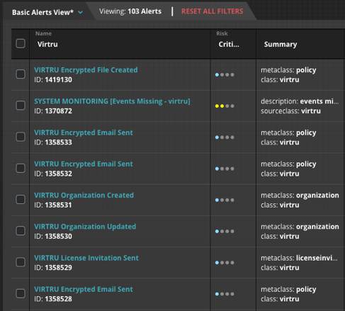Screen dimensions: 345x311
Task: Click risk dots for Organization Updated row
Action: click(225, 231)
